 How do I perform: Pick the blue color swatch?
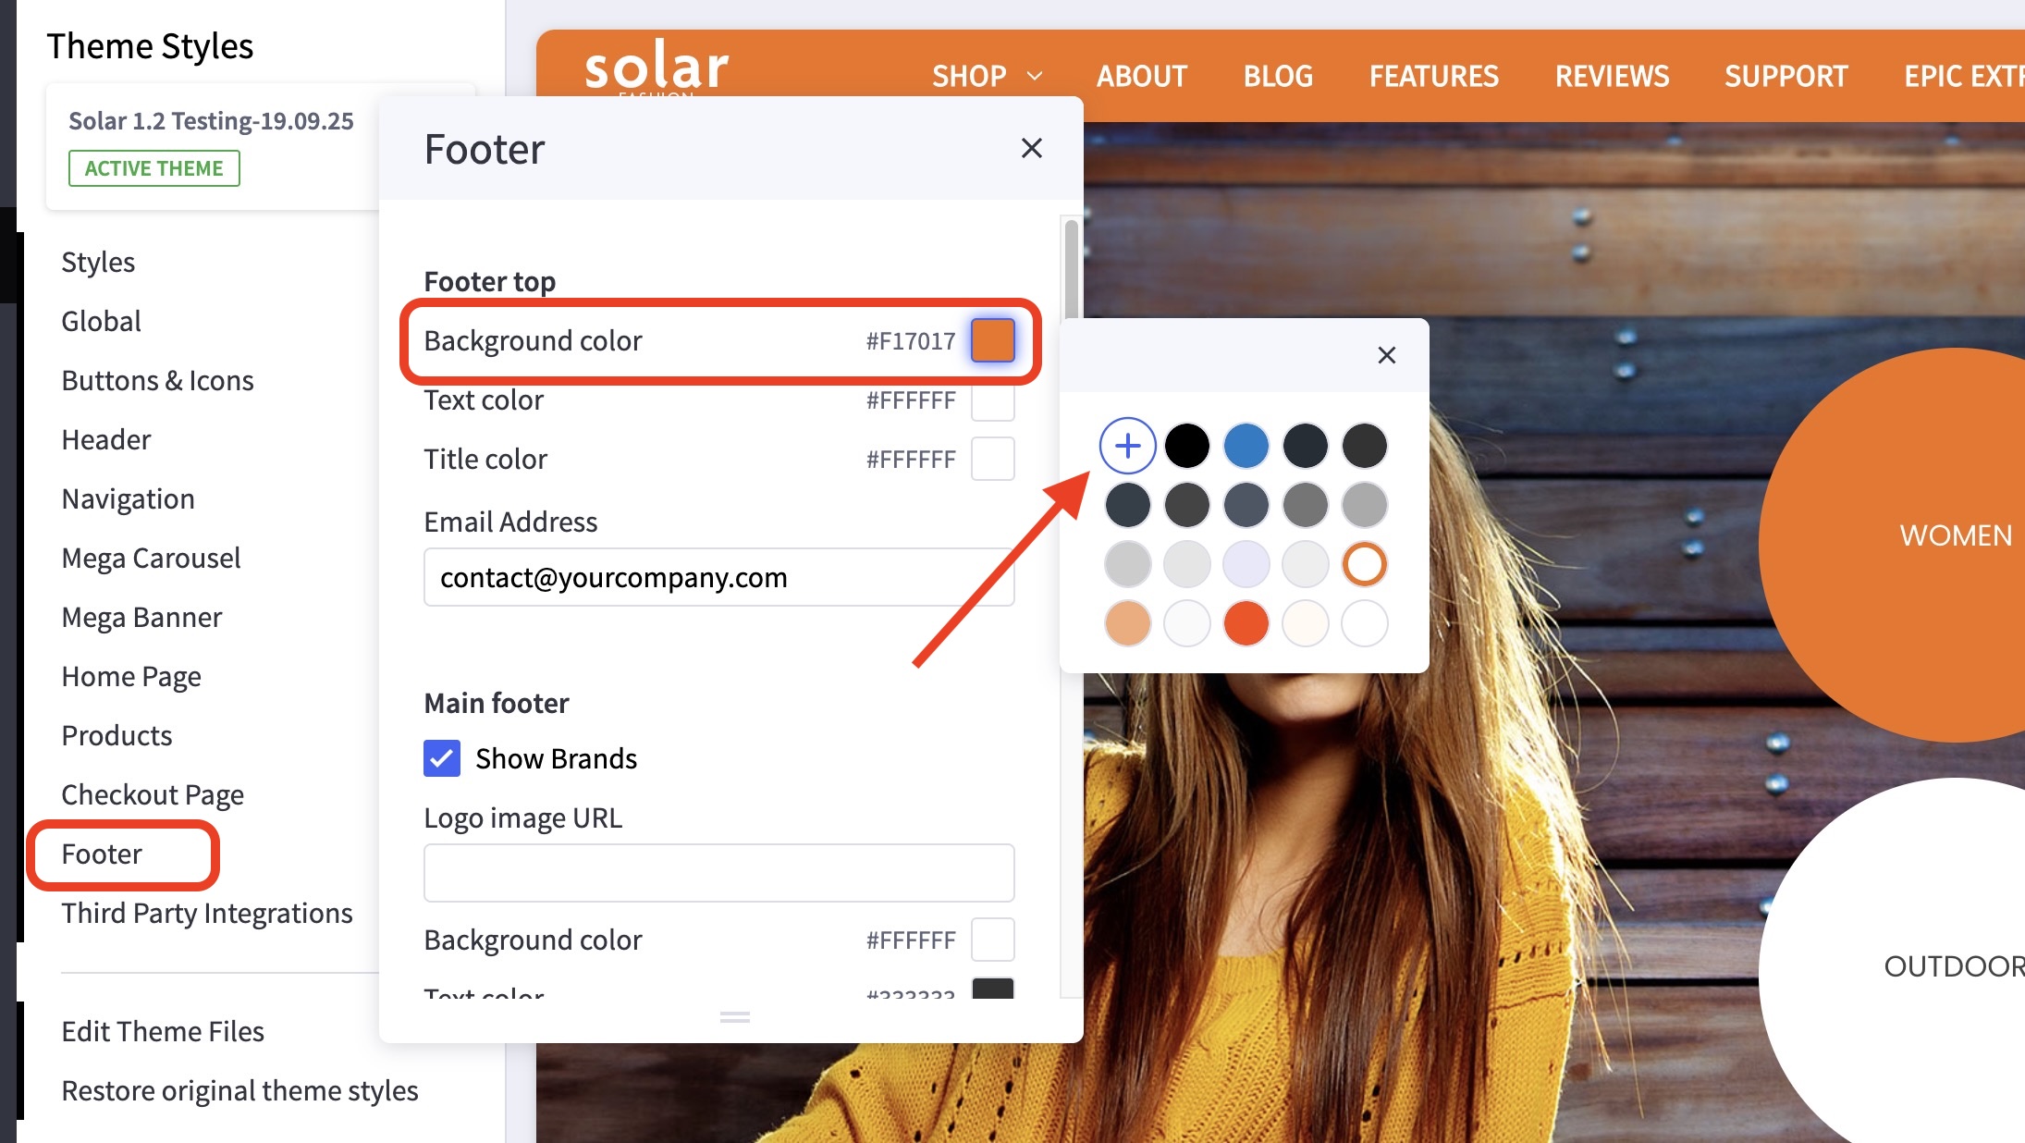[x=1246, y=446]
